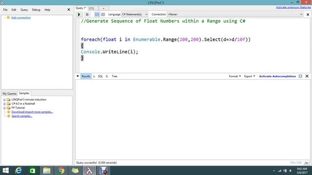Viewport: 312px width, 175px height.
Task: Click the LINQPad icon in taskbar
Action: pyautogui.click(x=89, y=171)
